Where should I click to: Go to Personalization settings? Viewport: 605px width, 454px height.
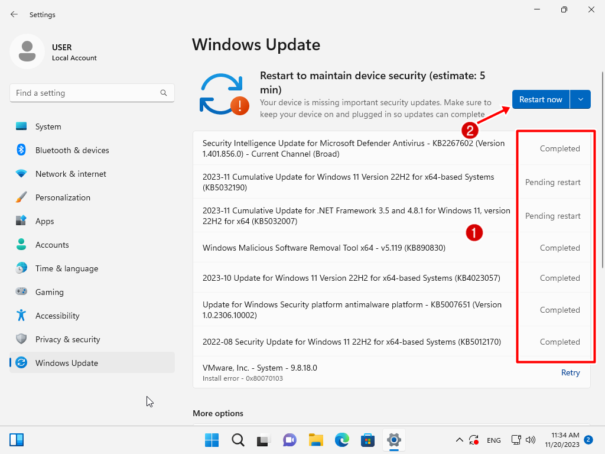pos(63,197)
